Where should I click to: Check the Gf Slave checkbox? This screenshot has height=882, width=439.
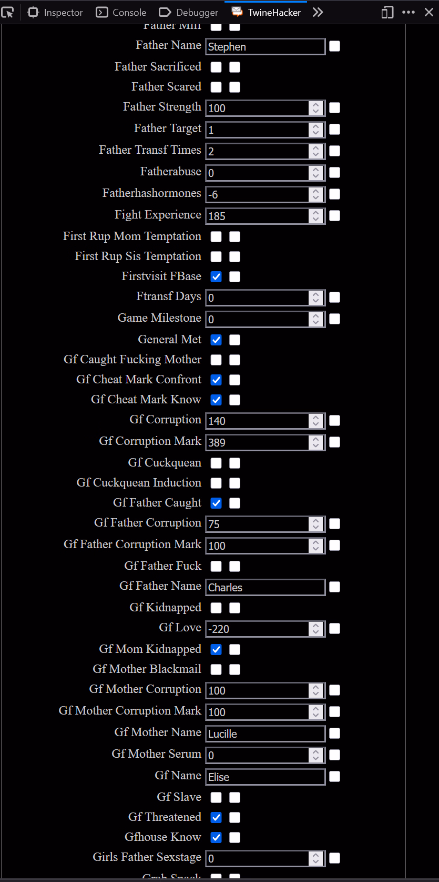[x=216, y=797]
